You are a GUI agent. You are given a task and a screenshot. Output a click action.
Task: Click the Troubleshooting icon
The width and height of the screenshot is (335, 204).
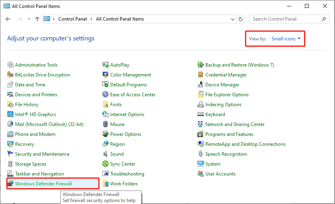tap(105, 174)
